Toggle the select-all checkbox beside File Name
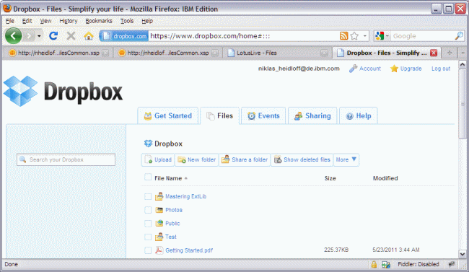This screenshot has height=272, width=469. (148, 177)
